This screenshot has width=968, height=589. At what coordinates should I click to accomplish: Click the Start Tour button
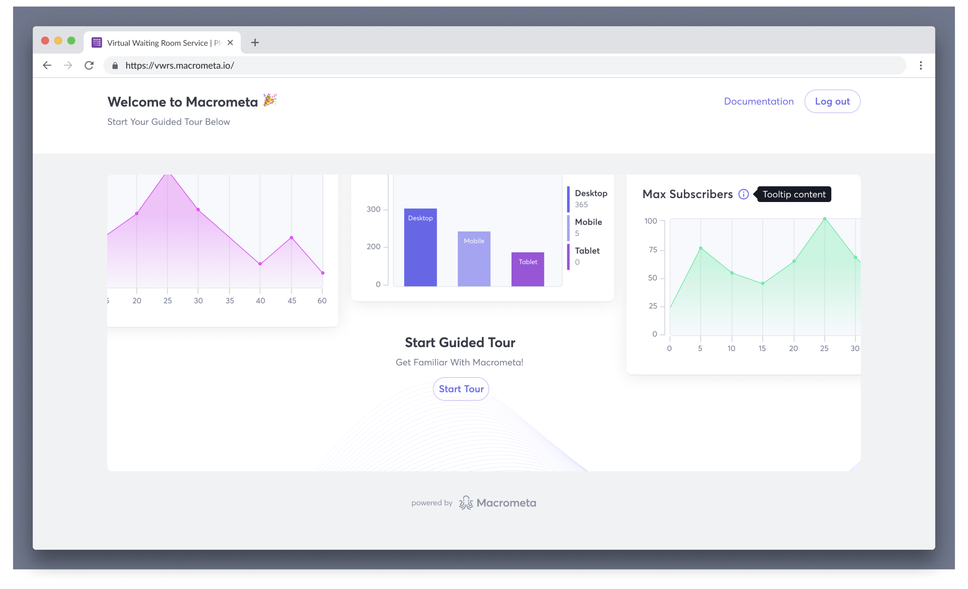tap(461, 389)
